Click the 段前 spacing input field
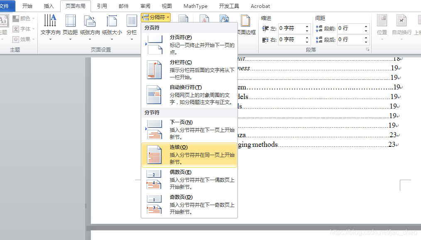The image size is (421, 240). coord(350,28)
